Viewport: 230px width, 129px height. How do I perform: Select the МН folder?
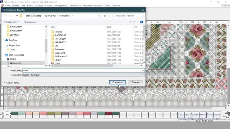click(56, 46)
